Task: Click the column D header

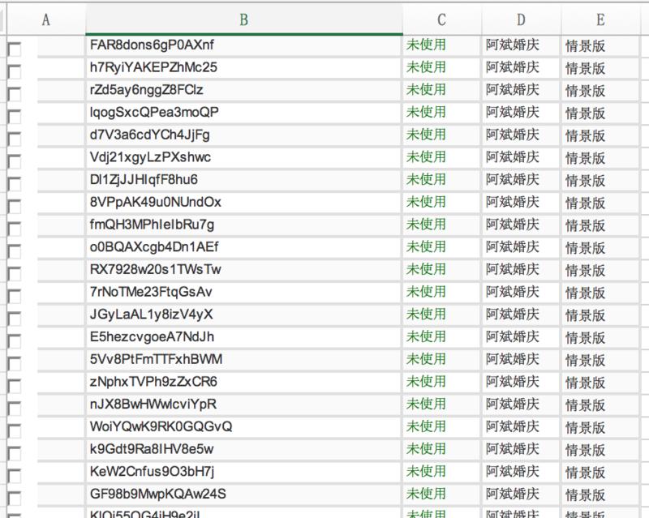Action: point(521,19)
